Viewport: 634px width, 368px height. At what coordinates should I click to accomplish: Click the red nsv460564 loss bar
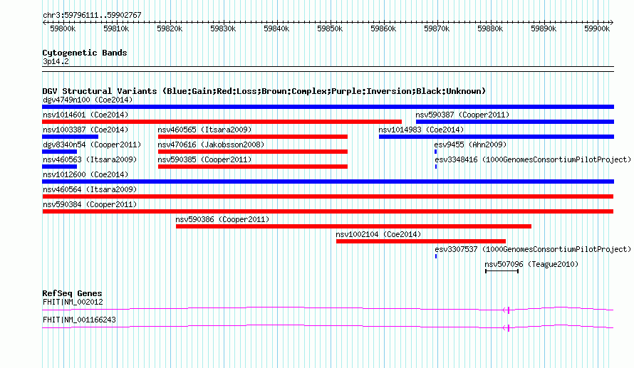coord(328,196)
